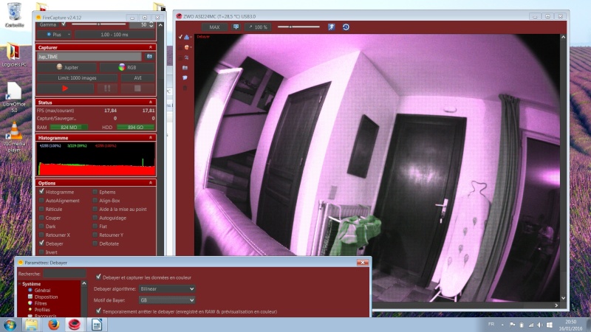Collapse the Options panel
Viewport: 591px width, 332px height.
tap(151, 183)
